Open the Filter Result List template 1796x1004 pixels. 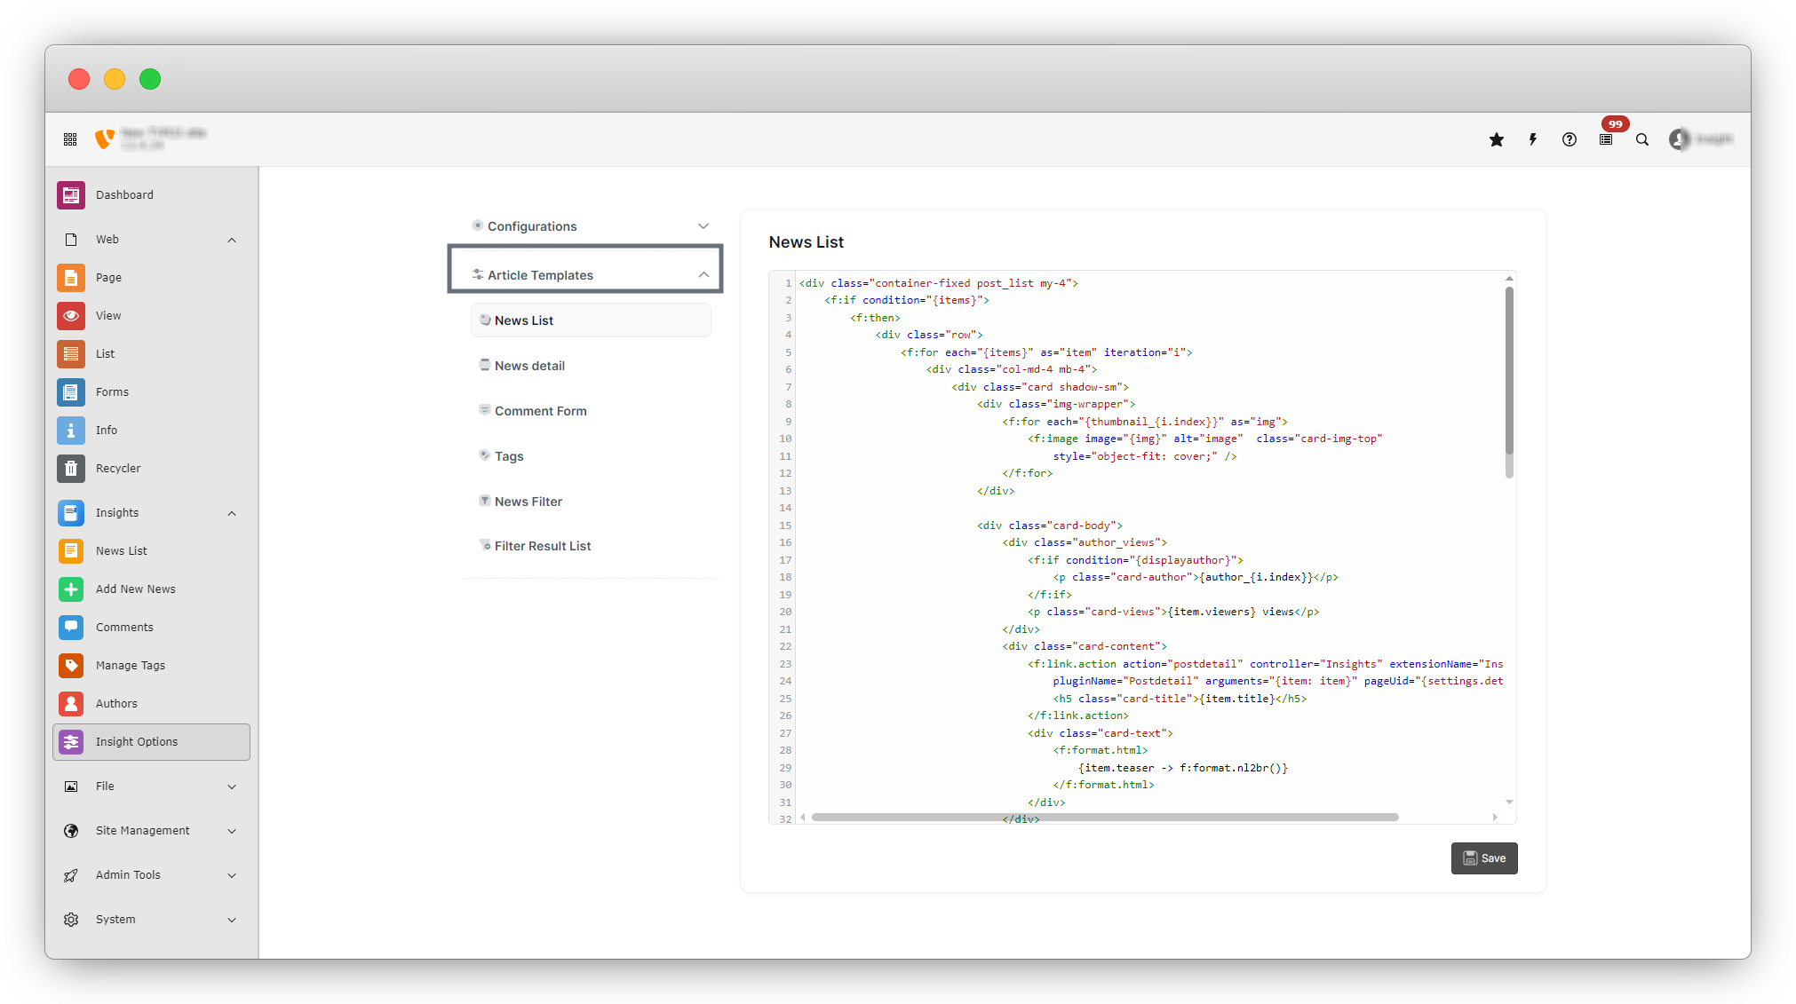(x=542, y=546)
